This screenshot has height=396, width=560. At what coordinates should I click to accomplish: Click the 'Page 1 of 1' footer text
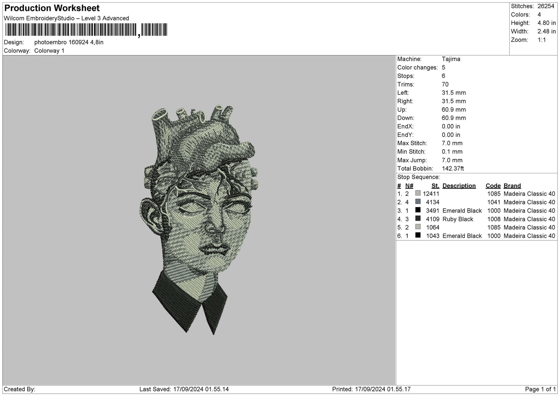click(x=540, y=389)
